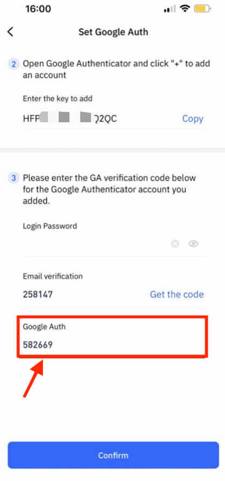Request email code via Get the code

177,295
